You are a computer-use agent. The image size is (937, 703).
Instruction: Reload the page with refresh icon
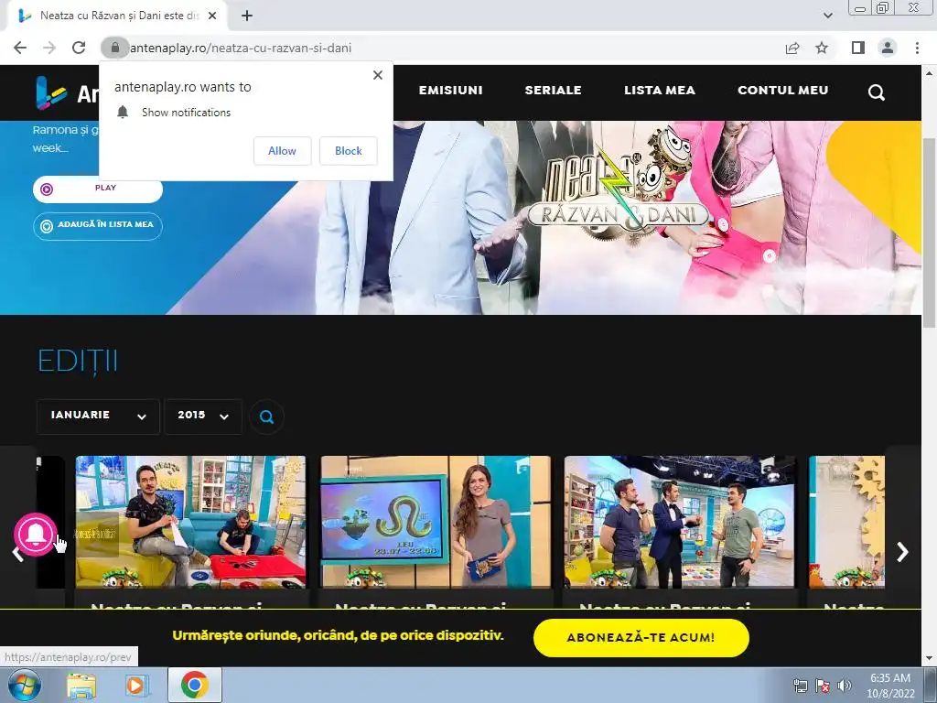coord(79,48)
